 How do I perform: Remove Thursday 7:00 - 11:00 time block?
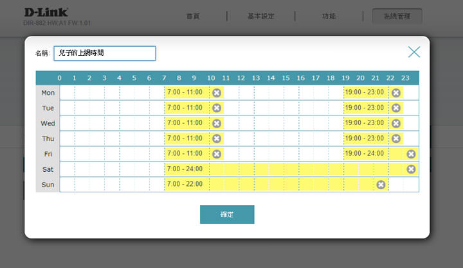point(217,138)
